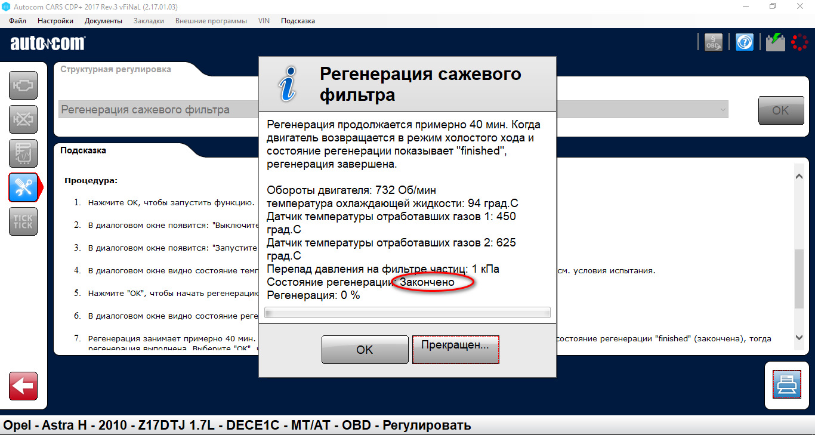Image resolution: width=815 pixels, height=435 pixels.
Task: Click the scroll up arrow of Подсказка panel
Action: 799,176
